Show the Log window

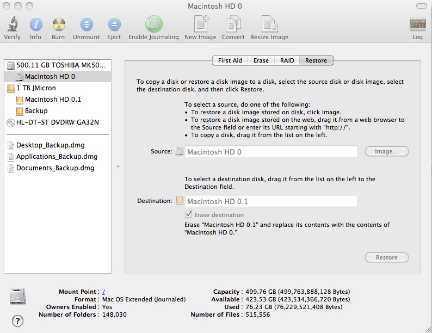click(417, 24)
